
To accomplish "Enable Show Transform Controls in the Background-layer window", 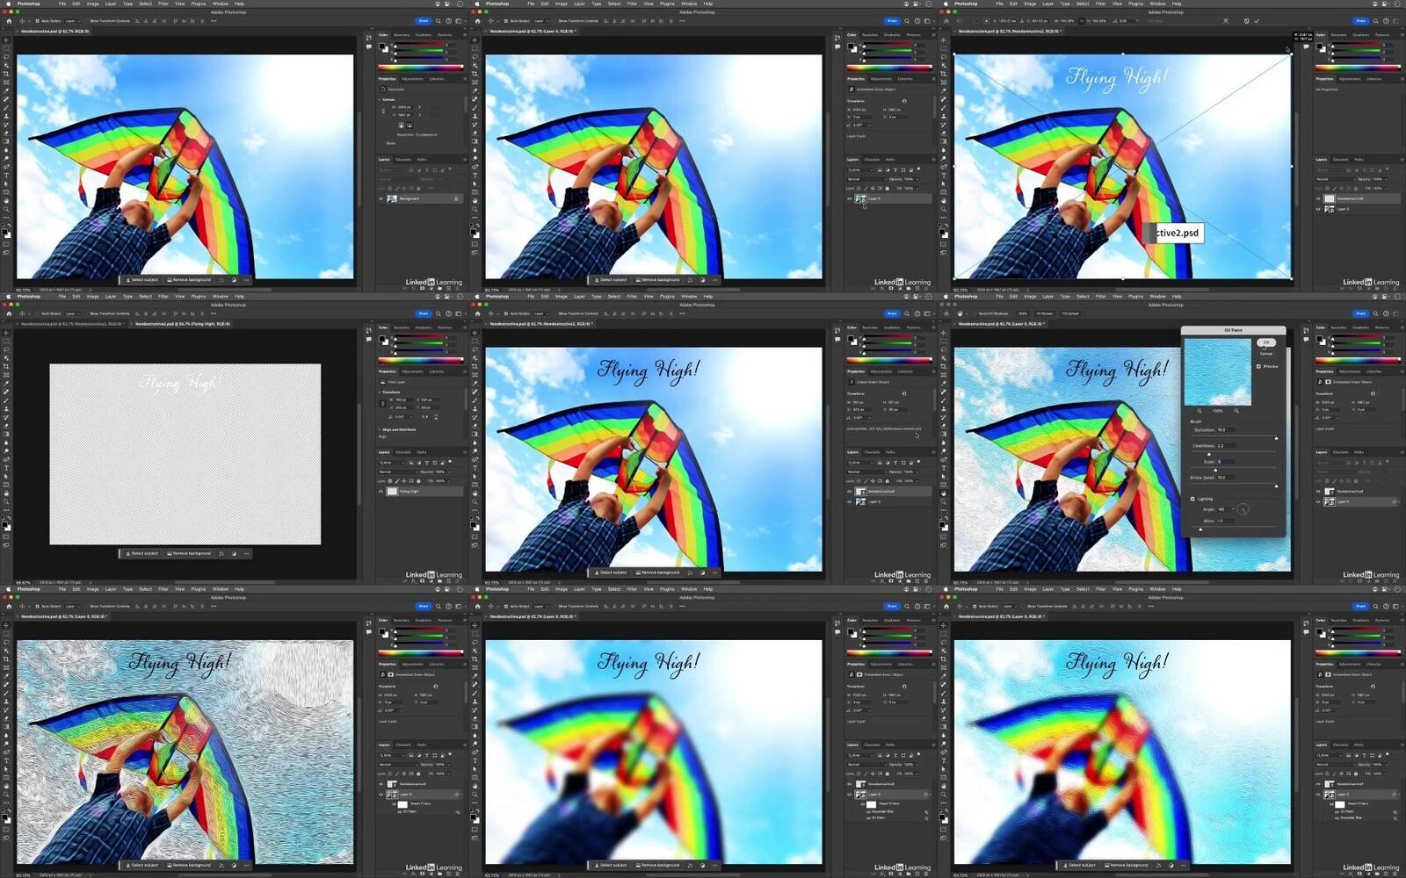I will point(86,21).
